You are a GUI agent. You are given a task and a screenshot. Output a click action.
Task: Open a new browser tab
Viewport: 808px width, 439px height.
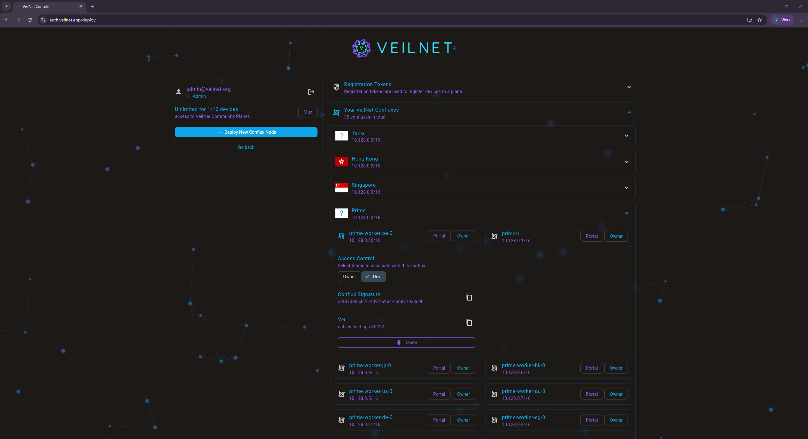click(x=92, y=6)
